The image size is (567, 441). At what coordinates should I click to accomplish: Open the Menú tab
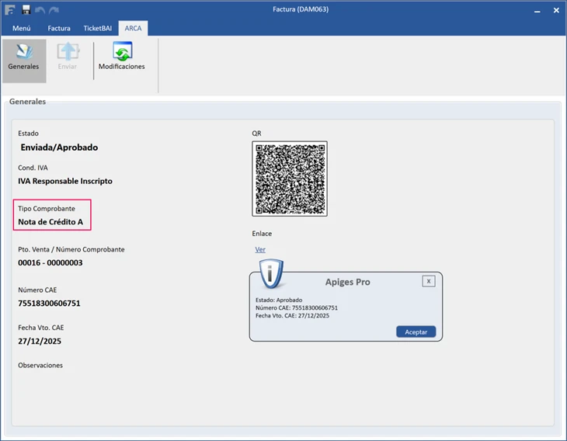pyautogui.click(x=21, y=28)
